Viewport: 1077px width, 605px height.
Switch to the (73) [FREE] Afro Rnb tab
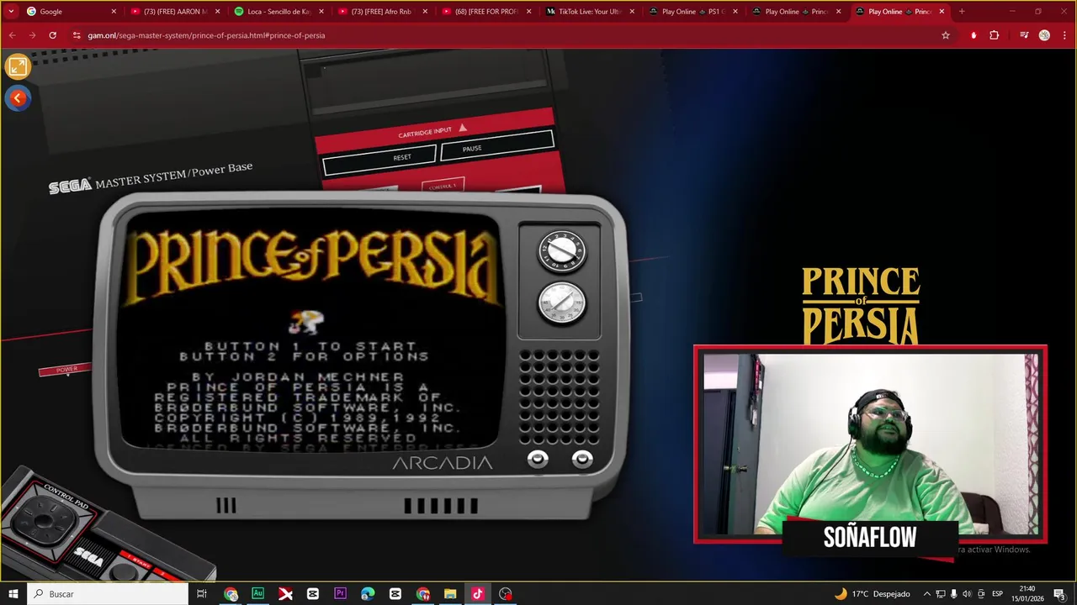click(x=381, y=12)
